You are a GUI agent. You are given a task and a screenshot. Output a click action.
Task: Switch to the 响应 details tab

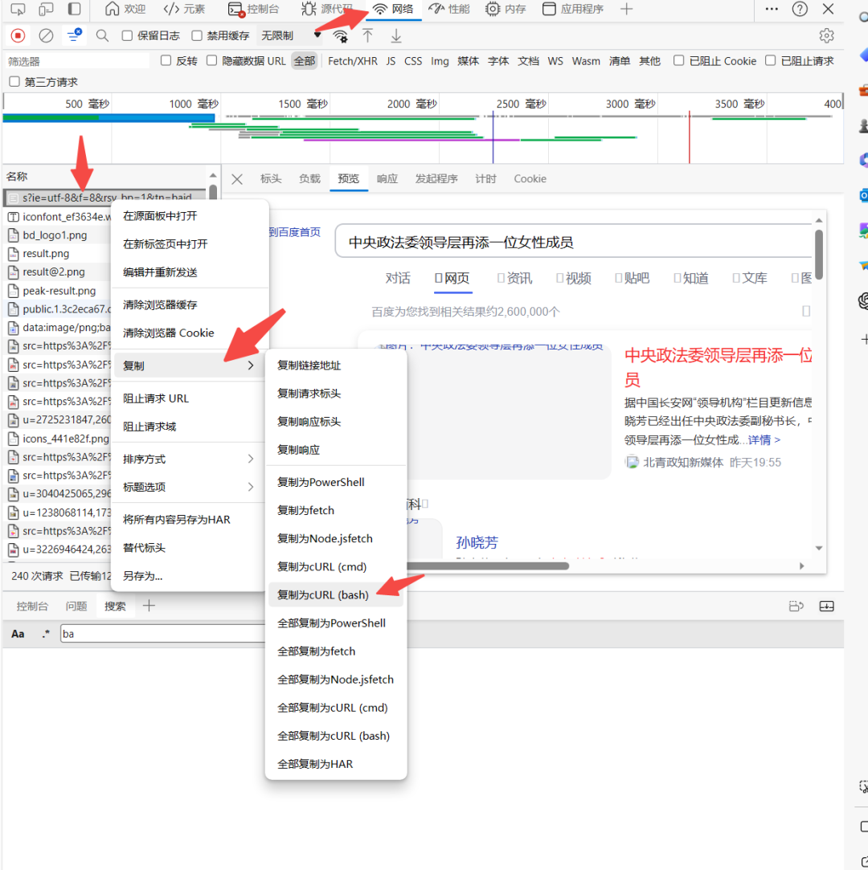click(x=387, y=178)
